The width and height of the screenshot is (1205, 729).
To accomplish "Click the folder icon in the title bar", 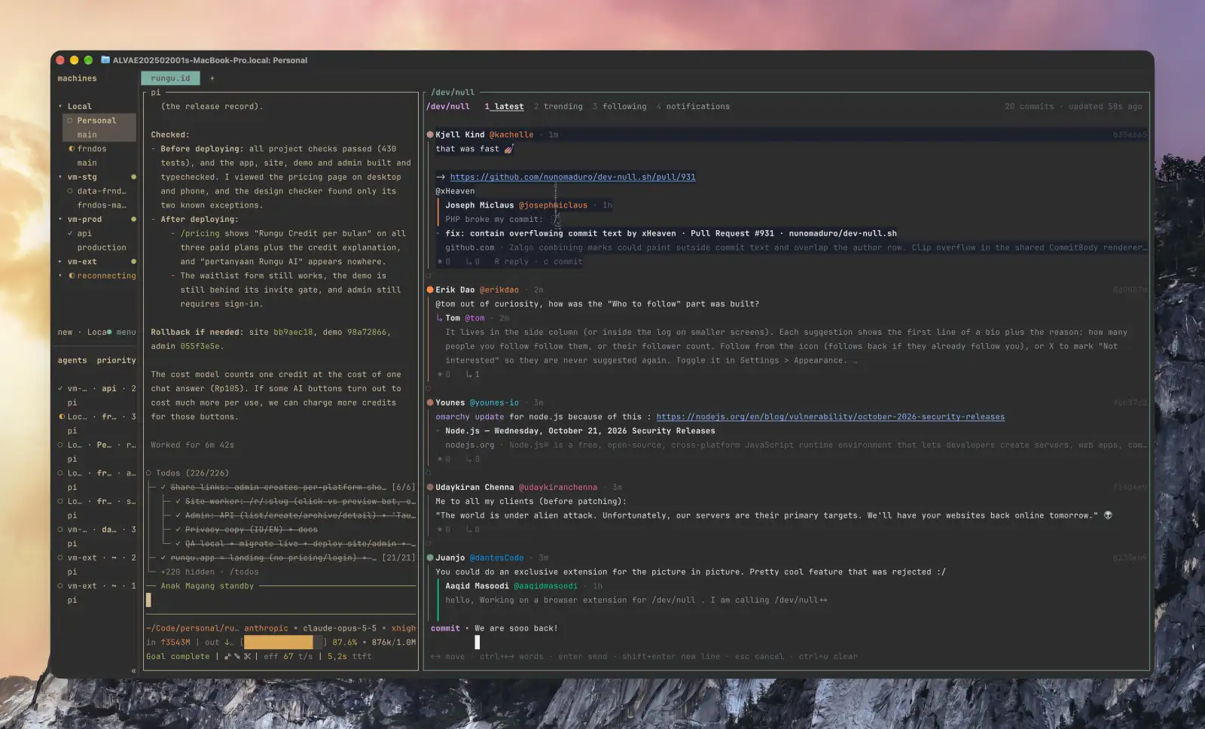I will (x=105, y=60).
